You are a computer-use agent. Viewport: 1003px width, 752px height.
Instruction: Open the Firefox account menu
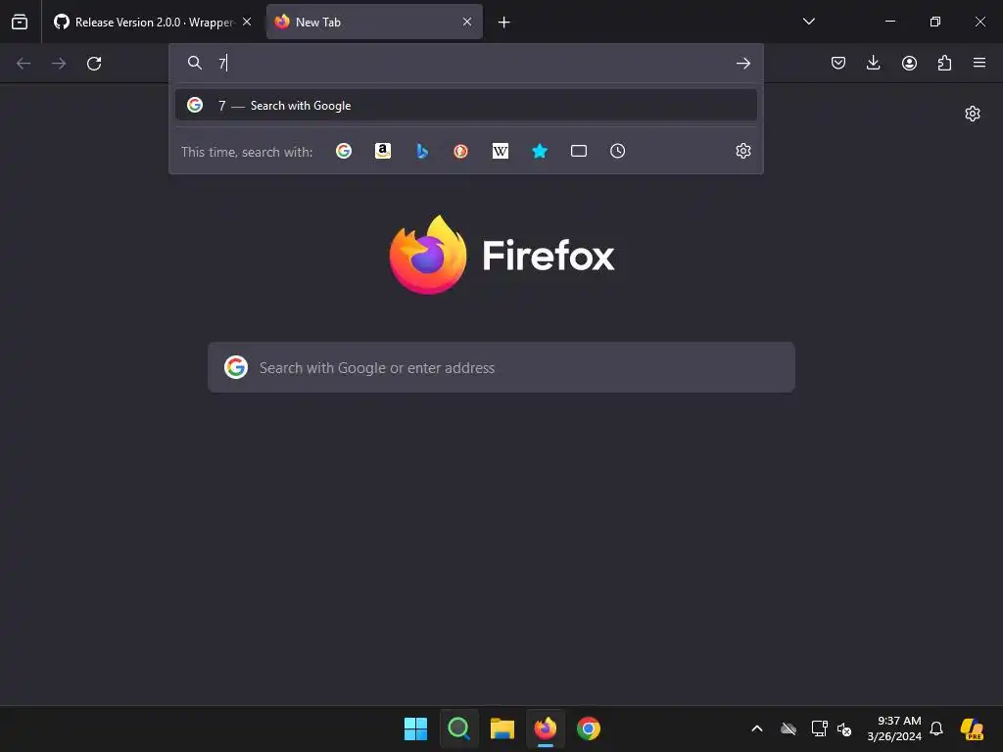(x=909, y=63)
